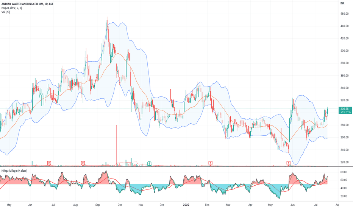Click the red E earnings marker in late June 2021

pyautogui.click(x=49, y=163)
